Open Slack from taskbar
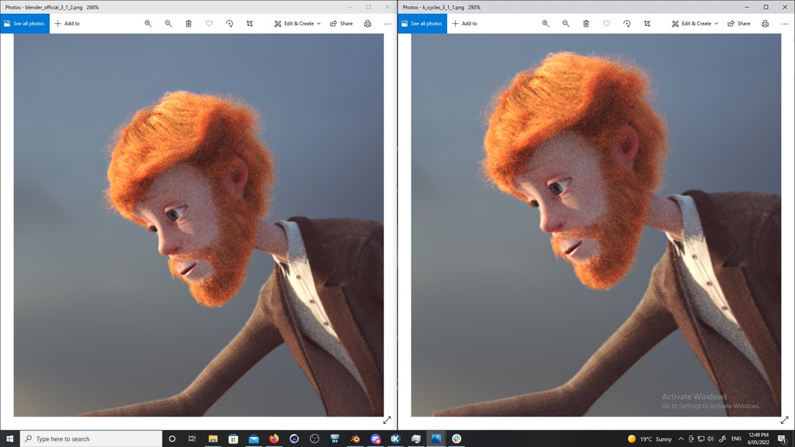Screen dimensions: 795x447 tap(456, 438)
